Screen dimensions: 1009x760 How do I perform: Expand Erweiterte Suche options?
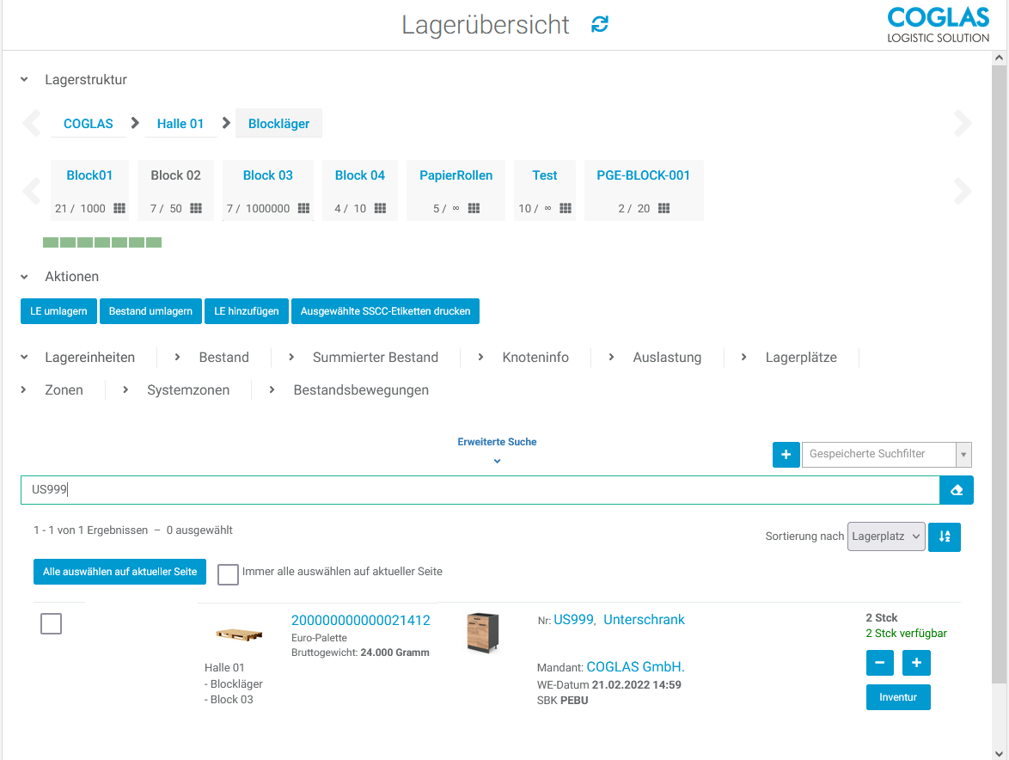(497, 461)
